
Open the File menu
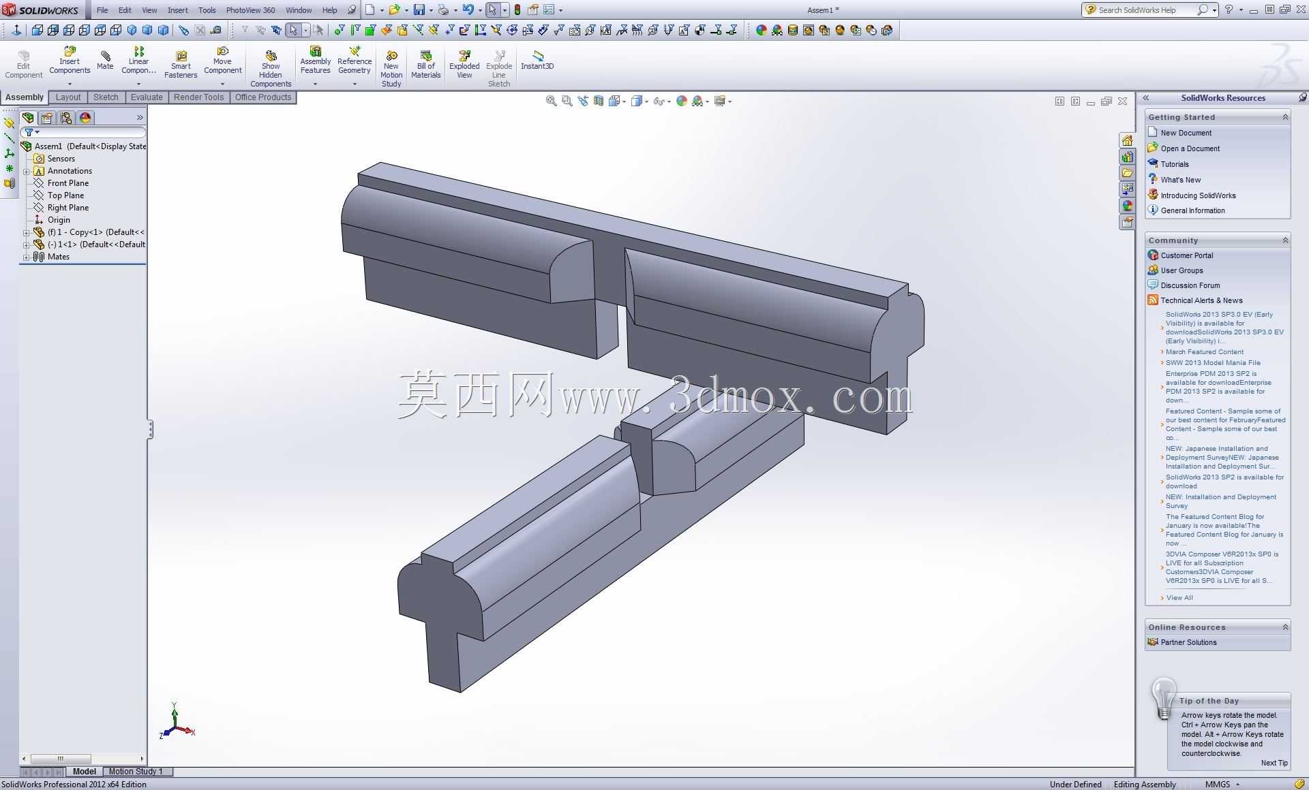point(102,10)
